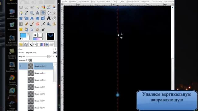Open the Правка menu
Screen dimensions: 198x111
pyautogui.click(x=73, y=1)
